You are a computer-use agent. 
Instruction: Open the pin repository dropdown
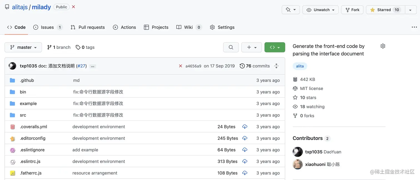(x=291, y=10)
